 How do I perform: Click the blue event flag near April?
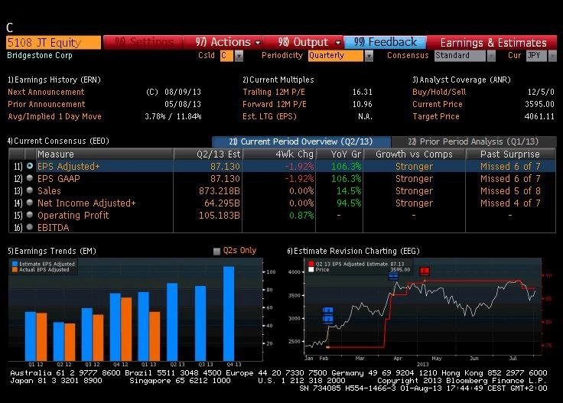[x=393, y=276]
